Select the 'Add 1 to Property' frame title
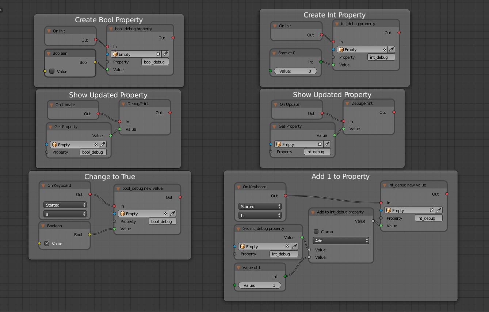 340,176
